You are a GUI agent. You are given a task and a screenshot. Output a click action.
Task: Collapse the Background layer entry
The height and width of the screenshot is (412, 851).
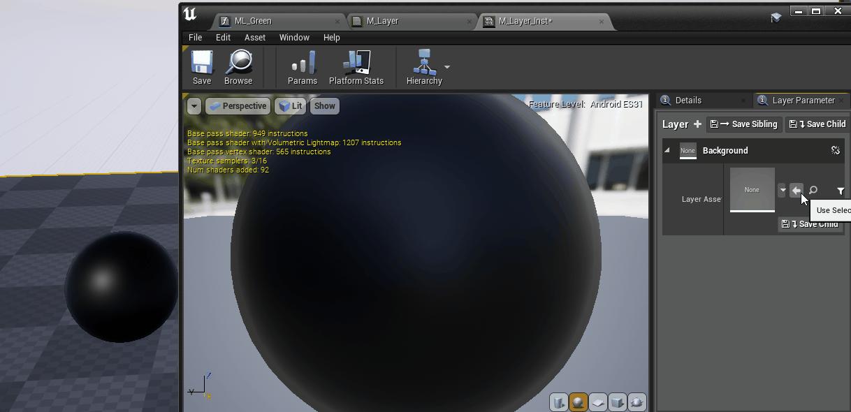[668, 150]
